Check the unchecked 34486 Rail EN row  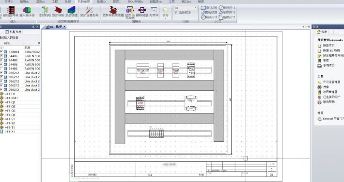tap(1, 68)
